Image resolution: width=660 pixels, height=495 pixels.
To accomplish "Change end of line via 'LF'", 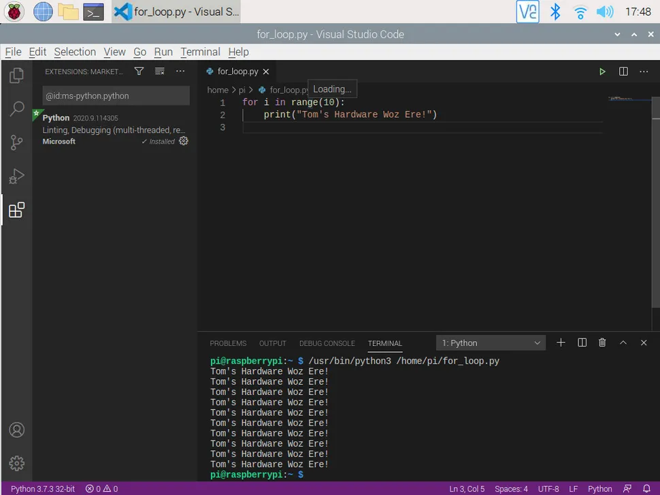I will (x=574, y=489).
